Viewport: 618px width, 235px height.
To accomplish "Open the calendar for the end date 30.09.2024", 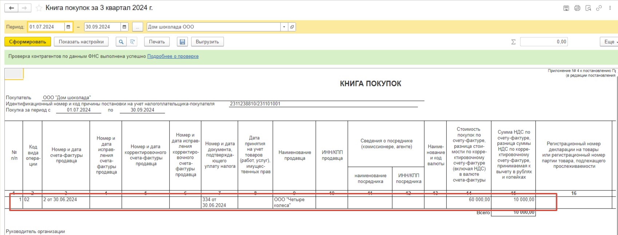I will [124, 27].
